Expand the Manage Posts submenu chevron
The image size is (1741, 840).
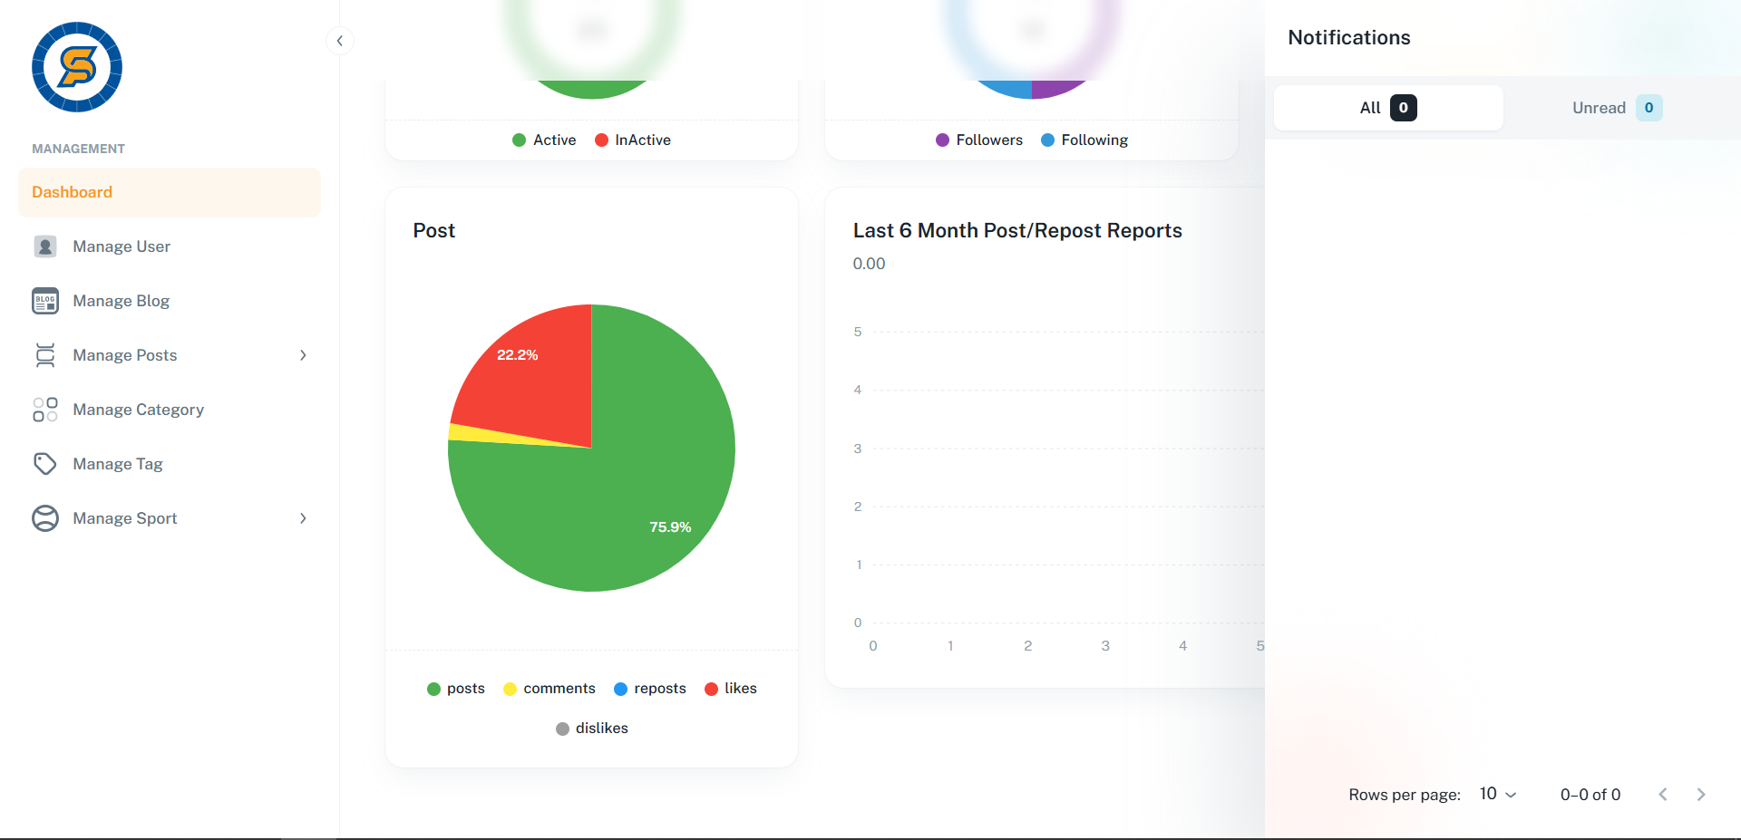click(303, 355)
